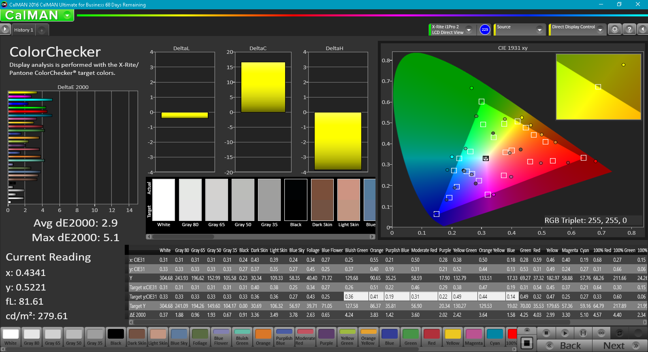Expand the left side panel arrow
The height and width of the screenshot is (352, 648).
(x=5, y=30)
